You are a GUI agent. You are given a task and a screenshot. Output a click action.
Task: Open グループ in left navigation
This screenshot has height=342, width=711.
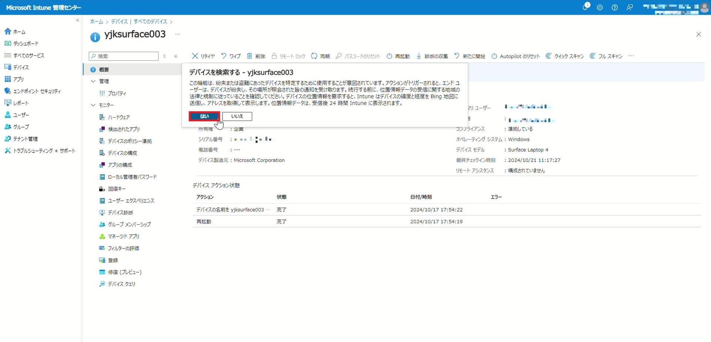click(x=17, y=127)
